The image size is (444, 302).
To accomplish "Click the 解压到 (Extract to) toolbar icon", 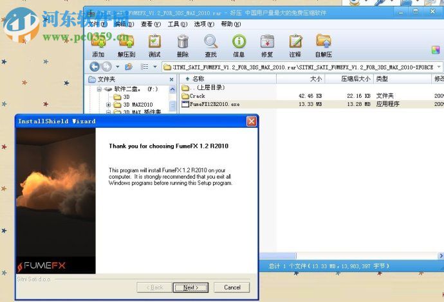I will pos(127,41).
